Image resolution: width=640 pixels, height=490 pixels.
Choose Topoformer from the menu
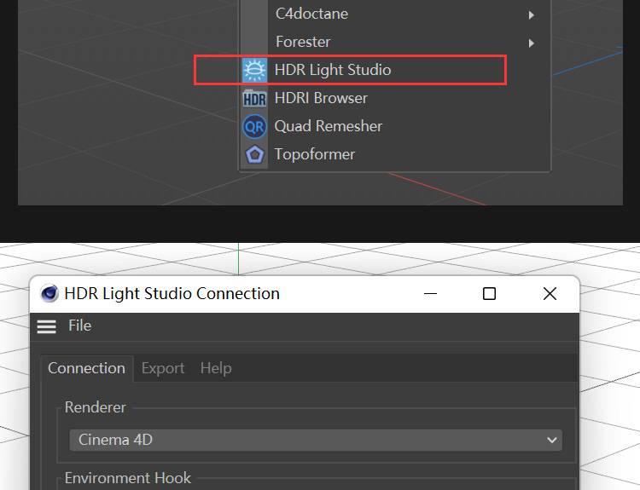[x=395, y=154]
